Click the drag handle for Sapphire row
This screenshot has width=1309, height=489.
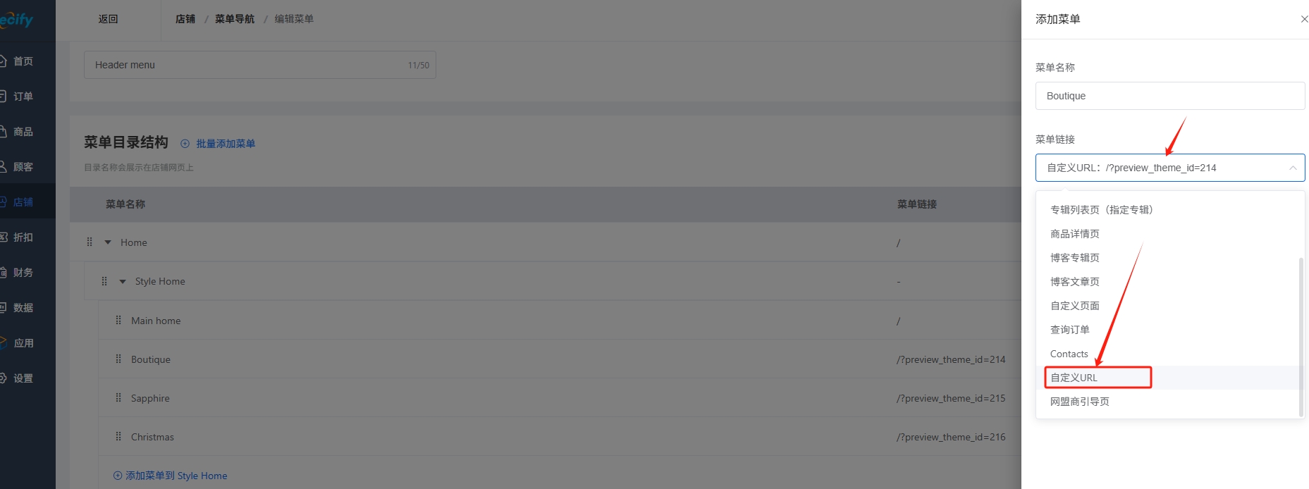pyautogui.click(x=118, y=398)
